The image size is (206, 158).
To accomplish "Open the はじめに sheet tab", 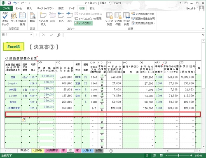I will coord(24,150).
